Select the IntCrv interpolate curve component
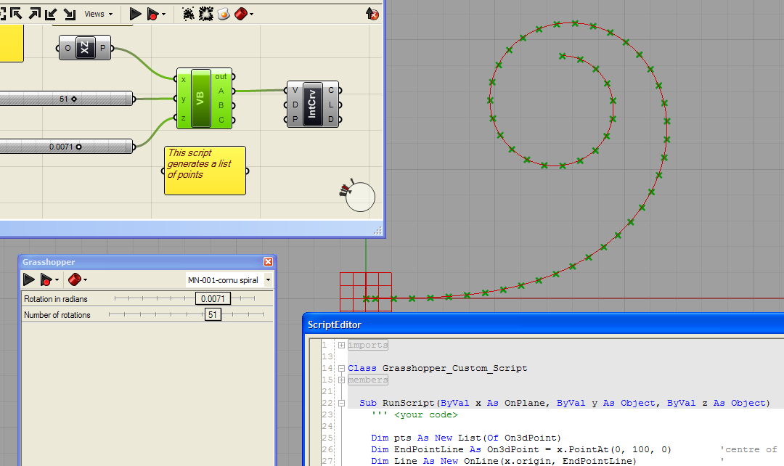Viewport: 784px width, 466px height. click(312, 104)
